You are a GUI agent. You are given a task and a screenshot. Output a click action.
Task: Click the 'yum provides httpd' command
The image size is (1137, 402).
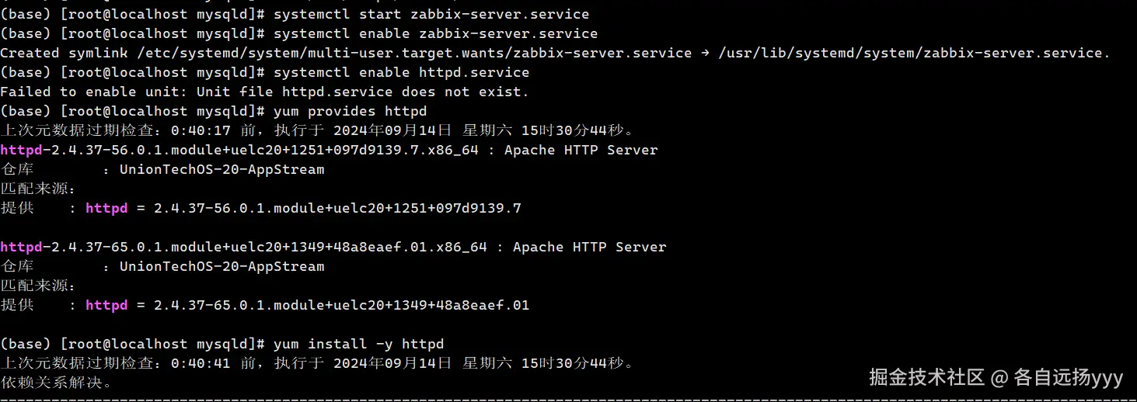pos(350,111)
